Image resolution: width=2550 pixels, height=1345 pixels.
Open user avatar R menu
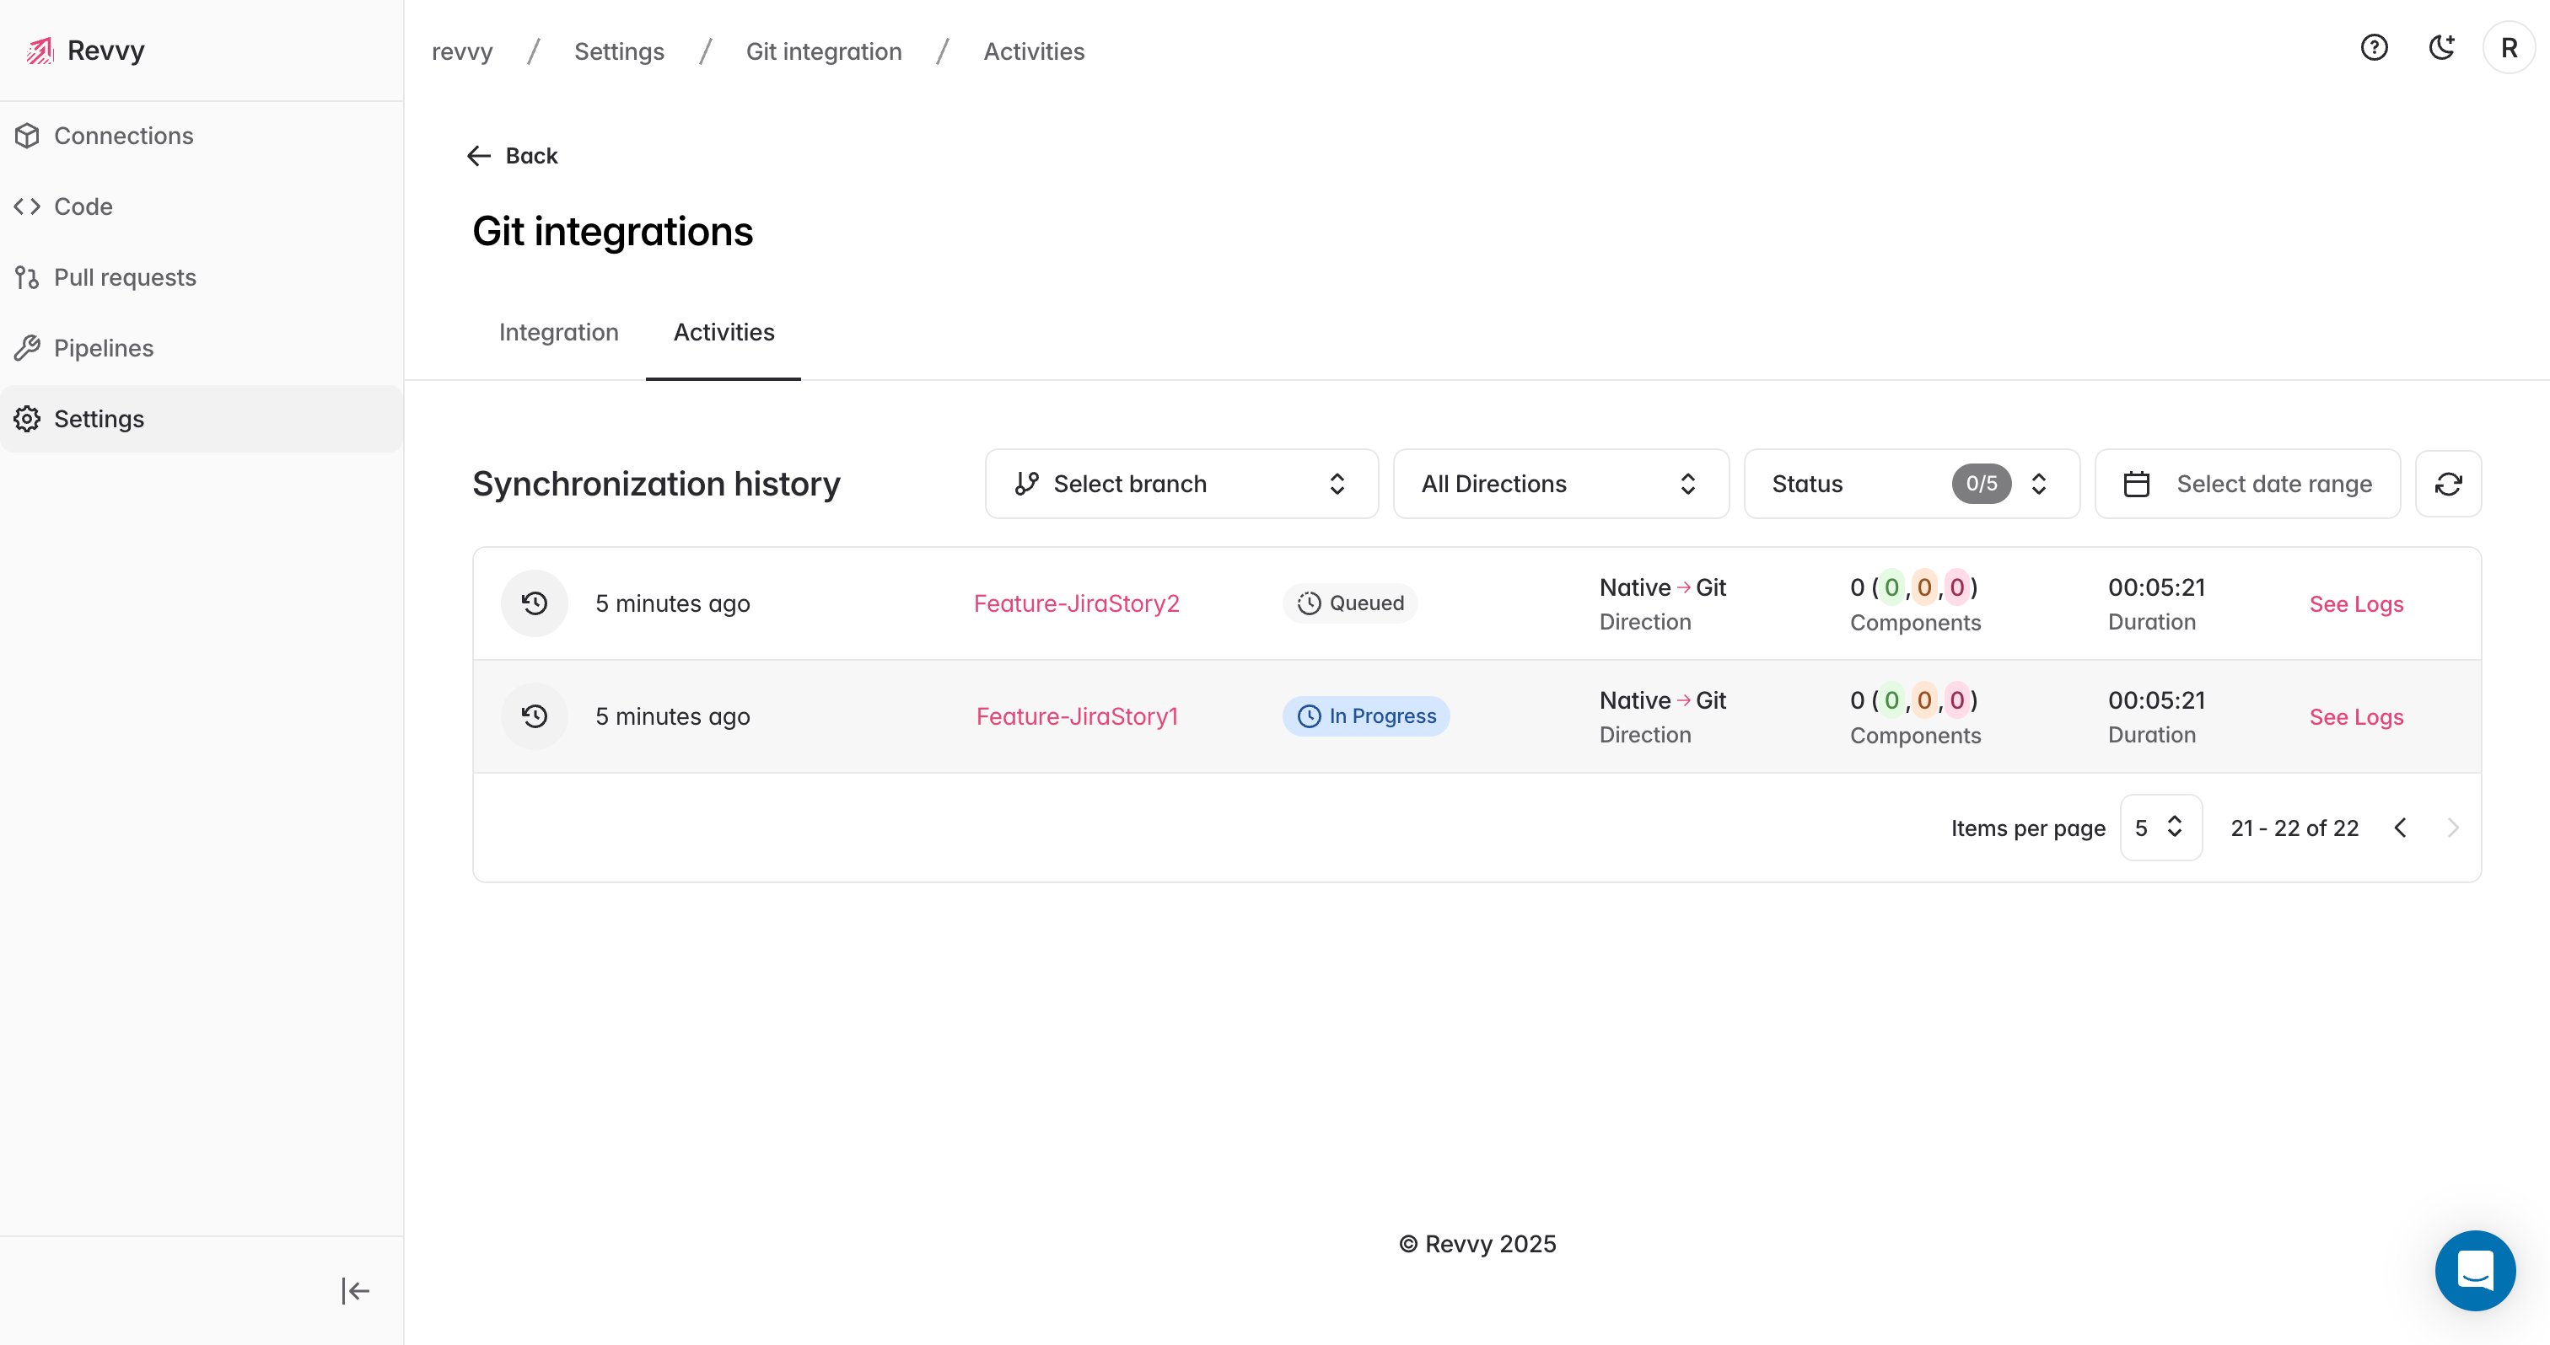click(2509, 47)
